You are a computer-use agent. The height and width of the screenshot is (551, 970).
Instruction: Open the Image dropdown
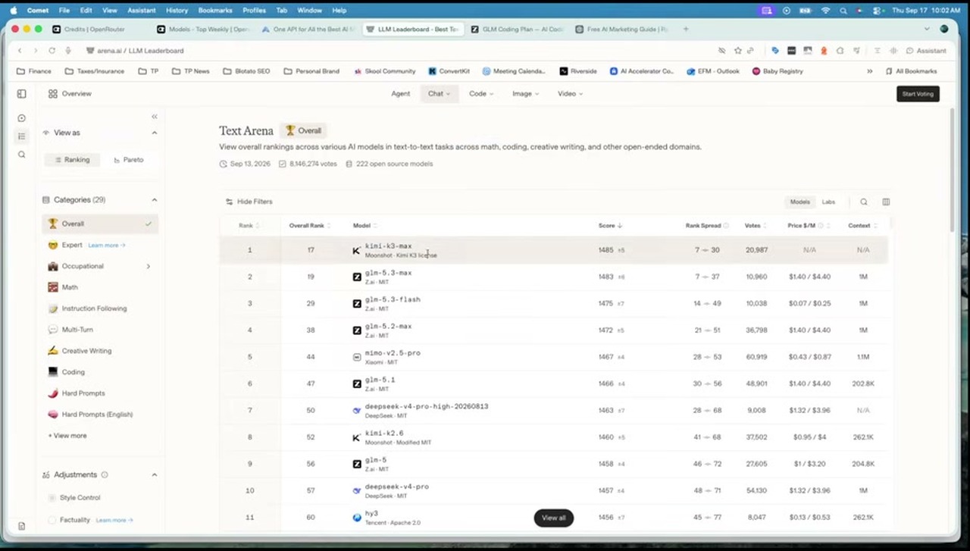(525, 94)
